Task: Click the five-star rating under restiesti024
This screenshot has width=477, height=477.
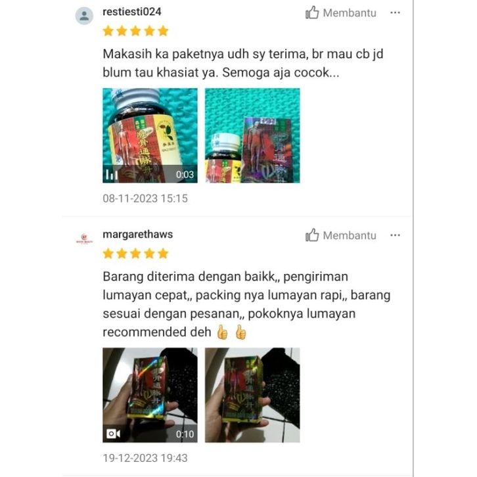Action: coord(135,31)
